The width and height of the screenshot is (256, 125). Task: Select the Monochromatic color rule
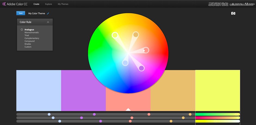(x=32, y=32)
